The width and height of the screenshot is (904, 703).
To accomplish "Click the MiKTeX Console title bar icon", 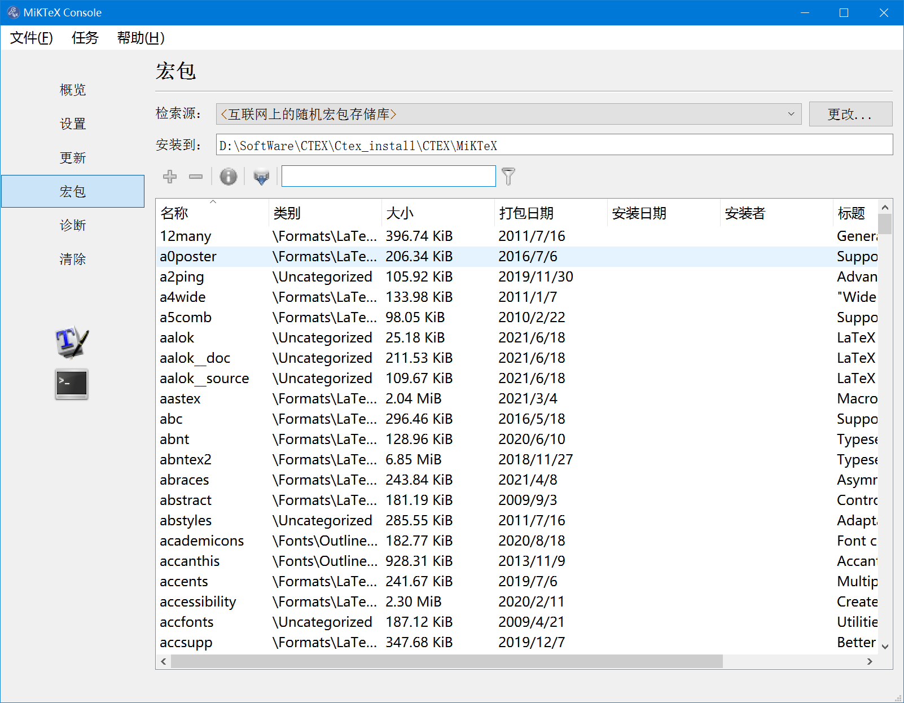I will [13, 12].
